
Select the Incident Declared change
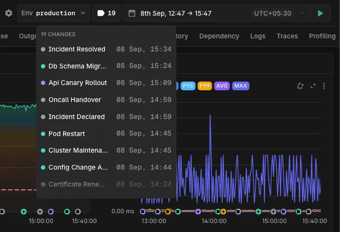coord(106,116)
